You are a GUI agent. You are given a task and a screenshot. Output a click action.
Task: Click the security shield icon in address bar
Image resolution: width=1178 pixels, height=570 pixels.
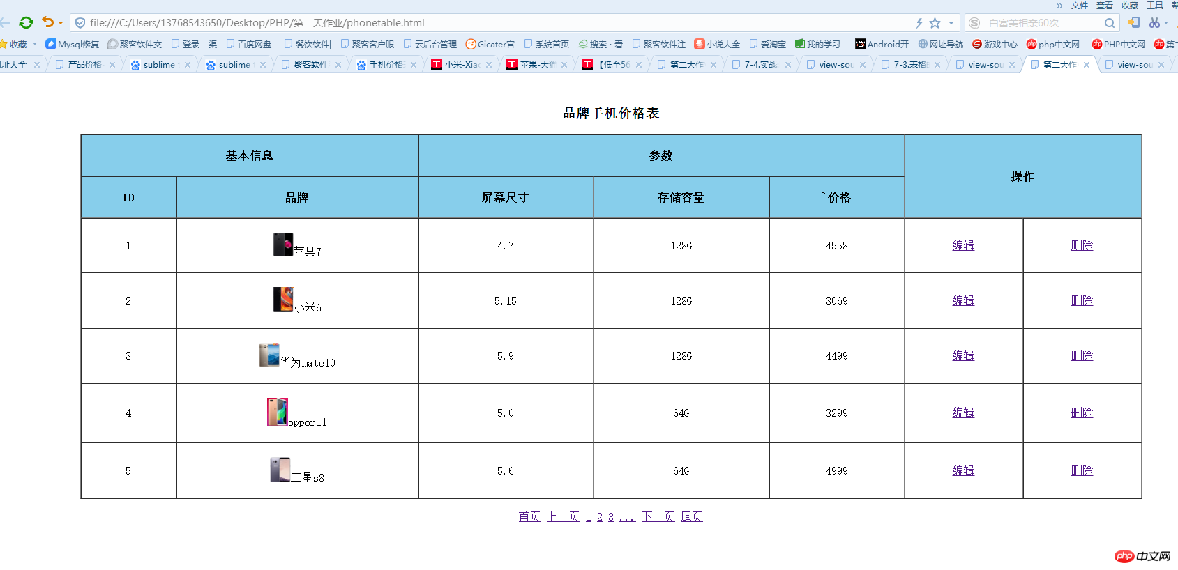(x=80, y=23)
